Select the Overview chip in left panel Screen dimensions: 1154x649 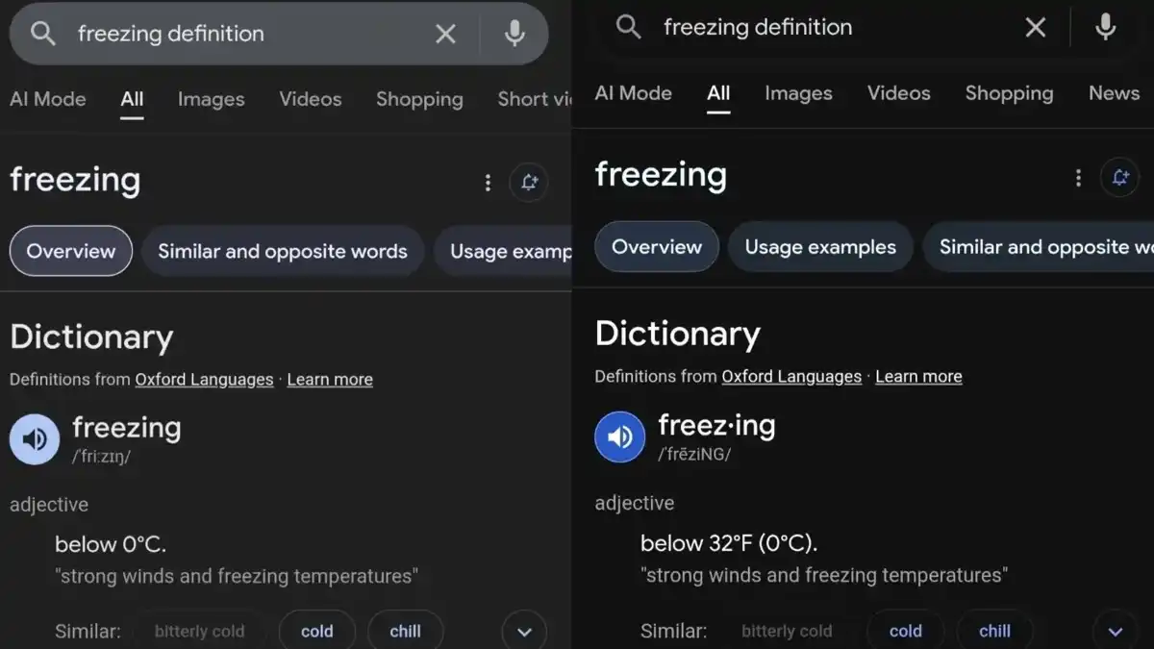(x=71, y=251)
